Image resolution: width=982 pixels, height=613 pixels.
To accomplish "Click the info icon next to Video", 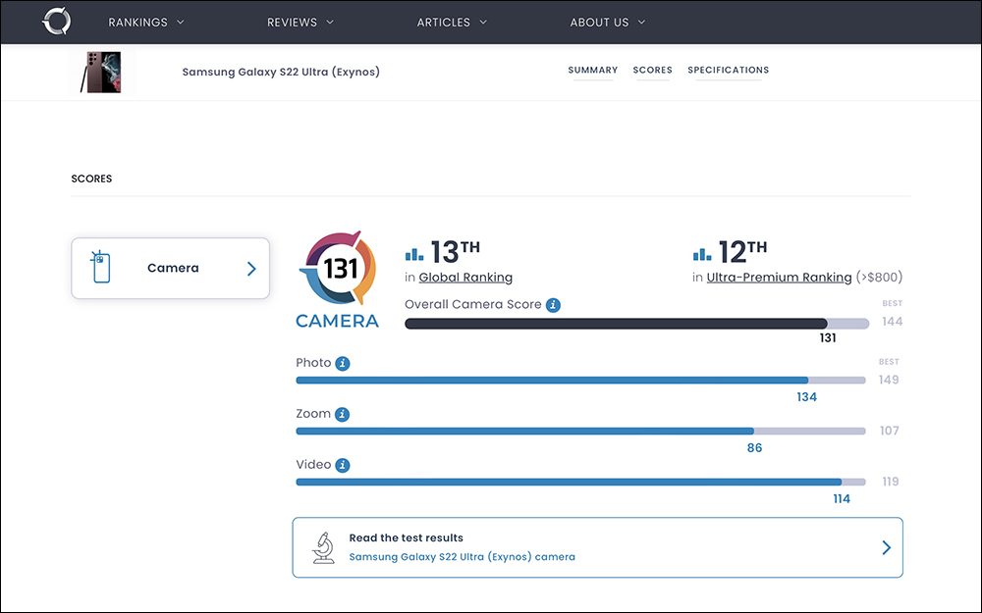I will (343, 465).
